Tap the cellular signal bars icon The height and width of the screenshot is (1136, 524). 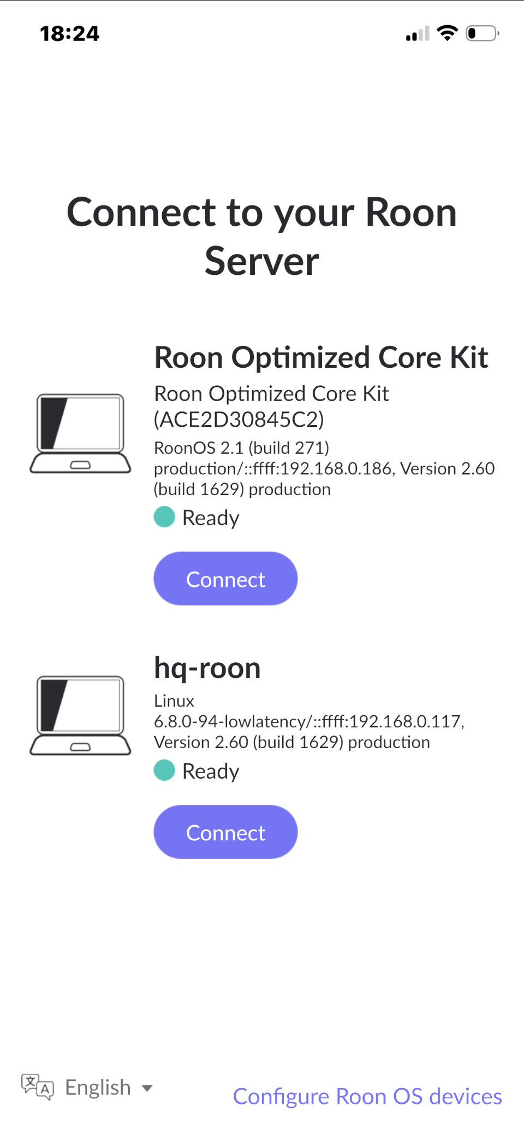[x=418, y=34]
